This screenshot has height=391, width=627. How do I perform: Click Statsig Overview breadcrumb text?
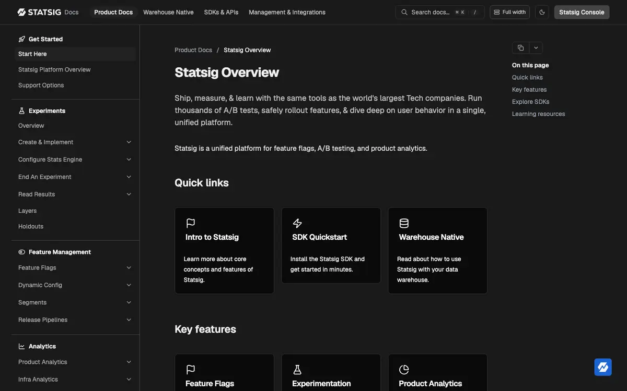click(x=247, y=50)
